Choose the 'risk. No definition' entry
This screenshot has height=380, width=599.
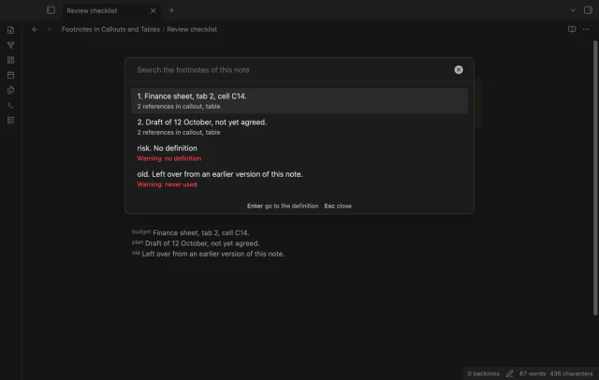(299, 153)
